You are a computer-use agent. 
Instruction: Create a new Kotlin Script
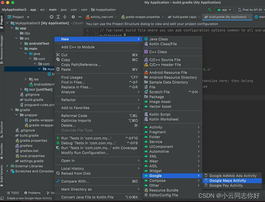[x=173, y=114]
